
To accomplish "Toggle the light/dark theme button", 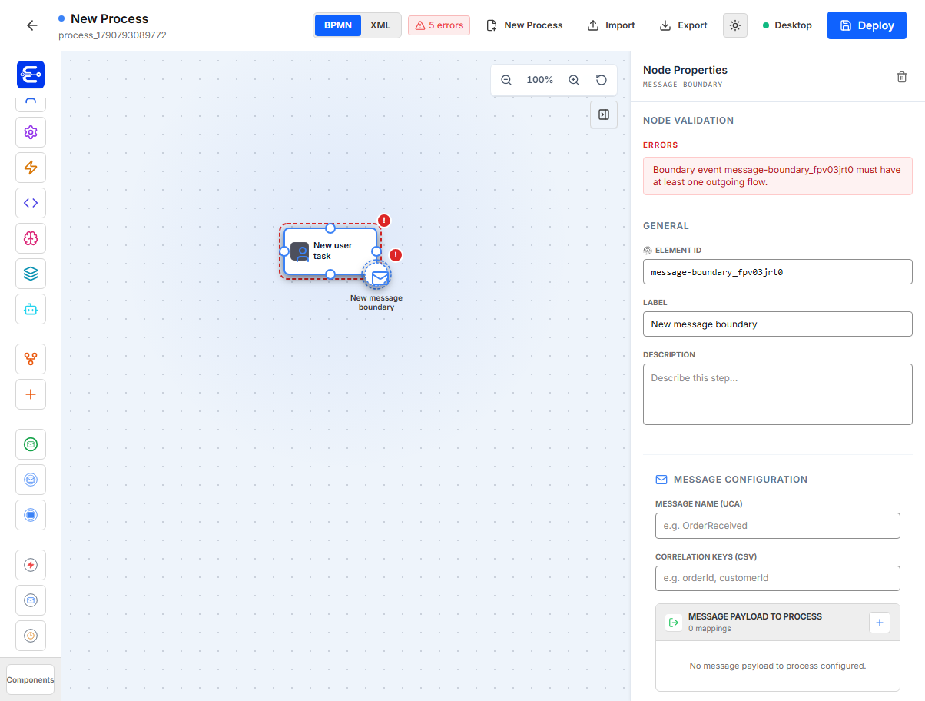I will pos(735,25).
